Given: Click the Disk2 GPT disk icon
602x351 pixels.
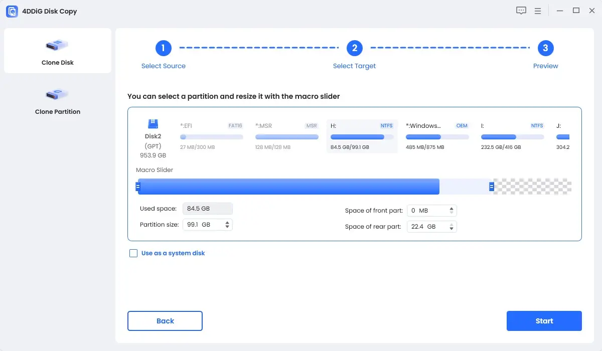Looking at the screenshot, I should [x=153, y=124].
